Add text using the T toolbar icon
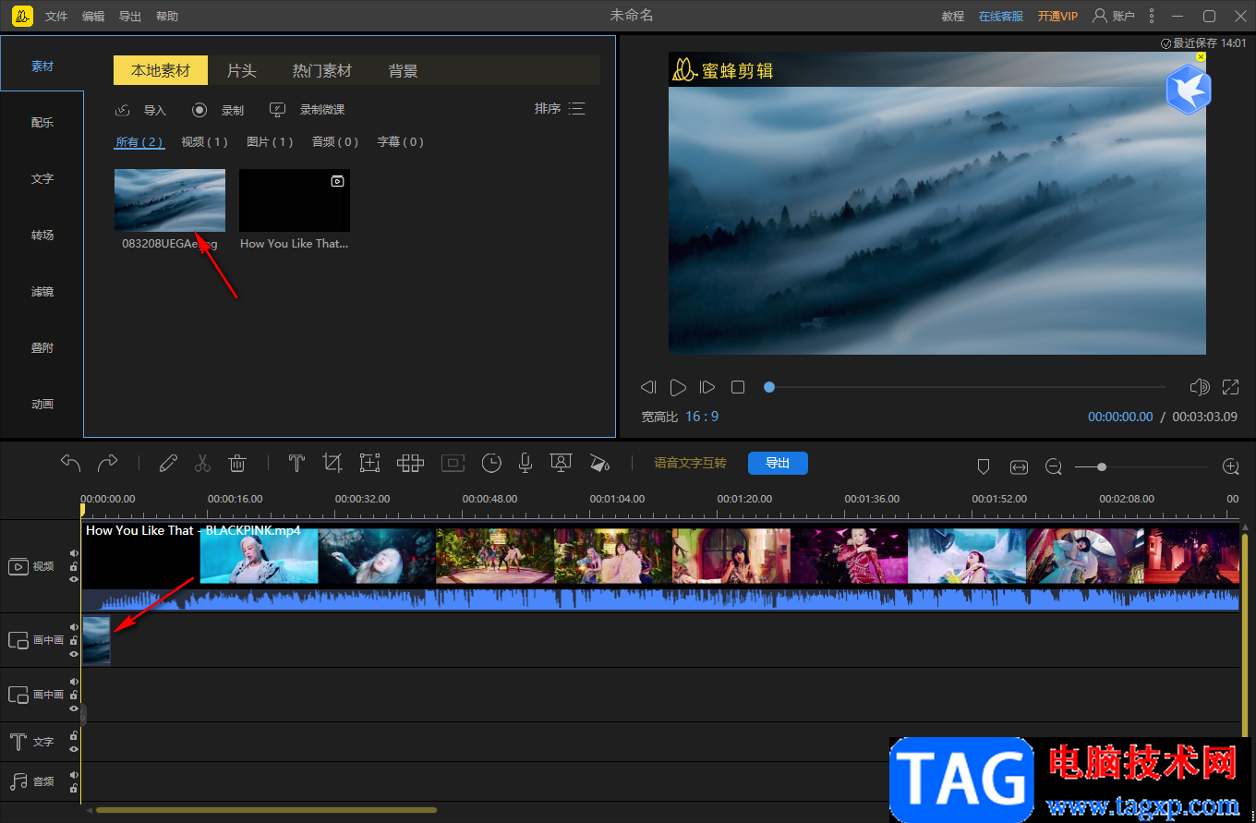This screenshot has width=1256, height=823. click(296, 463)
